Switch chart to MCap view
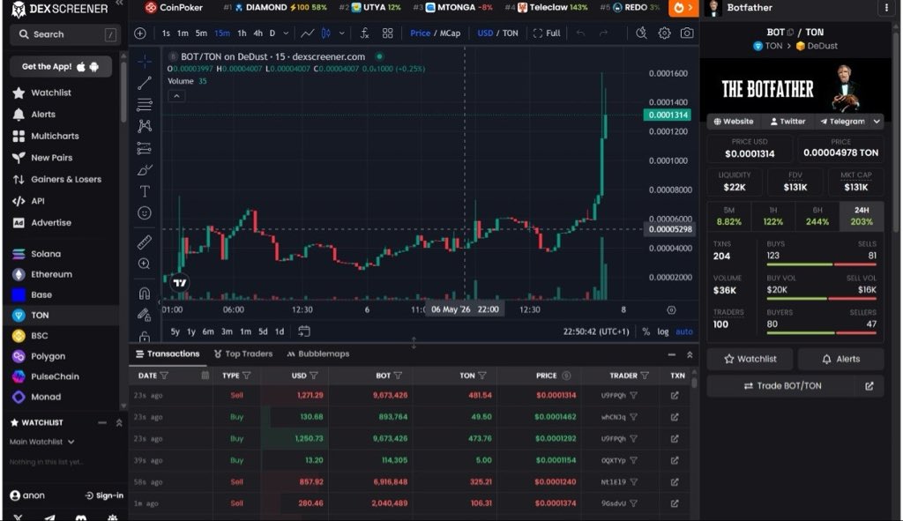The height and width of the screenshot is (521, 903). pos(450,33)
